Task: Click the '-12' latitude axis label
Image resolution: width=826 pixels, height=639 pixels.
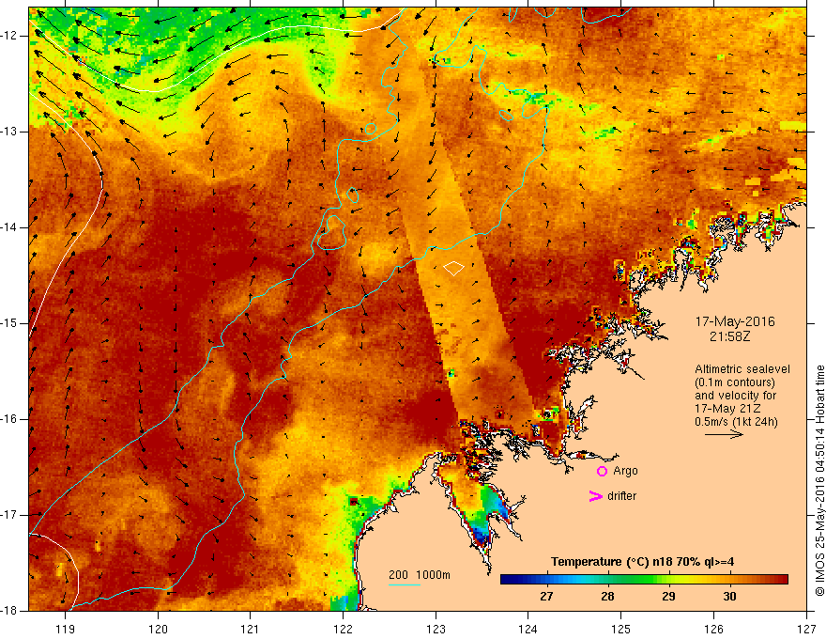Action: 10,36
